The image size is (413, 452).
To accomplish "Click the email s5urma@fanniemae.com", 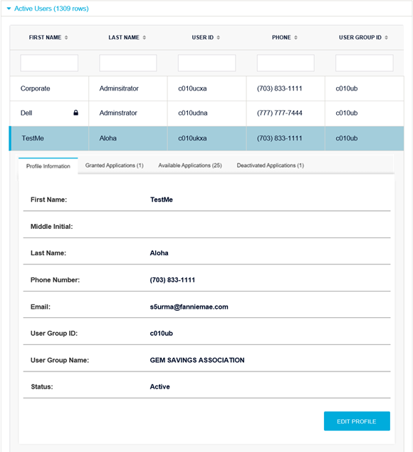I will coord(189,307).
